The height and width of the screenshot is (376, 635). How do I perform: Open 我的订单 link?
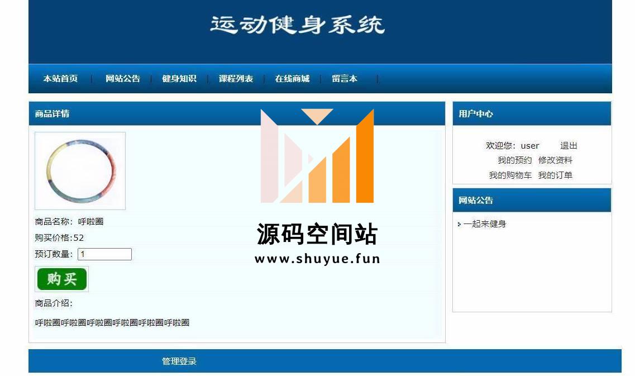click(555, 175)
